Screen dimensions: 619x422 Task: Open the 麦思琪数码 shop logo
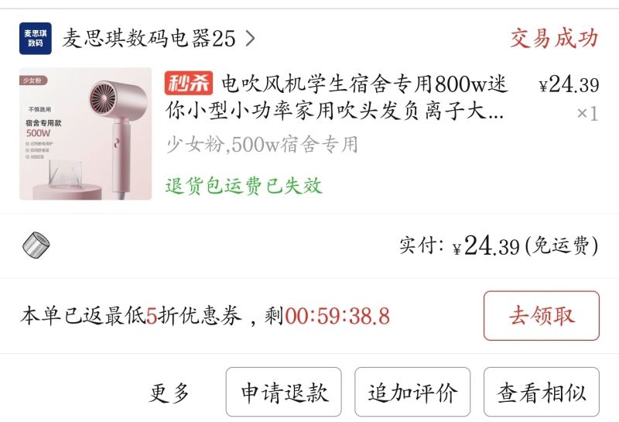(x=35, y=38)
